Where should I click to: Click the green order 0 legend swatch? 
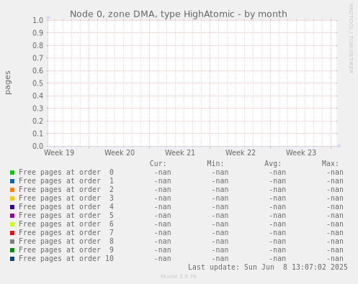12,173
